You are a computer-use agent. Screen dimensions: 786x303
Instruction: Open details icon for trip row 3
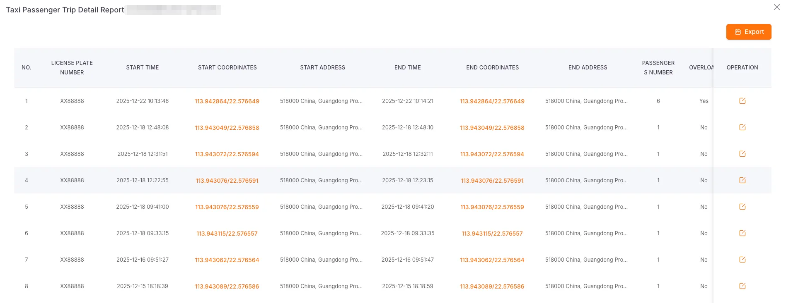[x=742, y=154]
